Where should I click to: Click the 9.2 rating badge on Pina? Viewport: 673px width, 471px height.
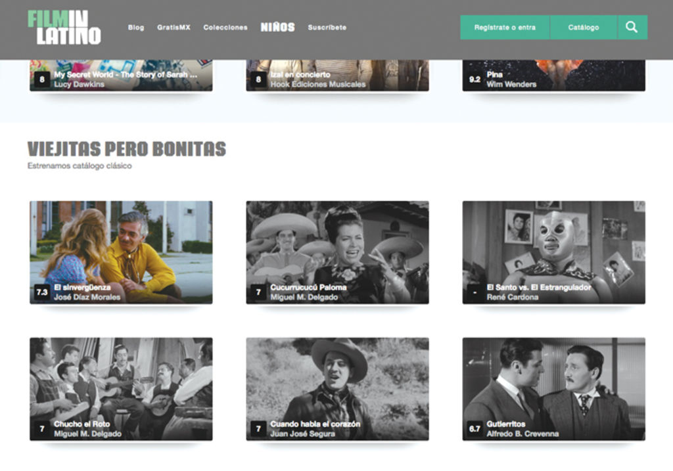[475, 79]
